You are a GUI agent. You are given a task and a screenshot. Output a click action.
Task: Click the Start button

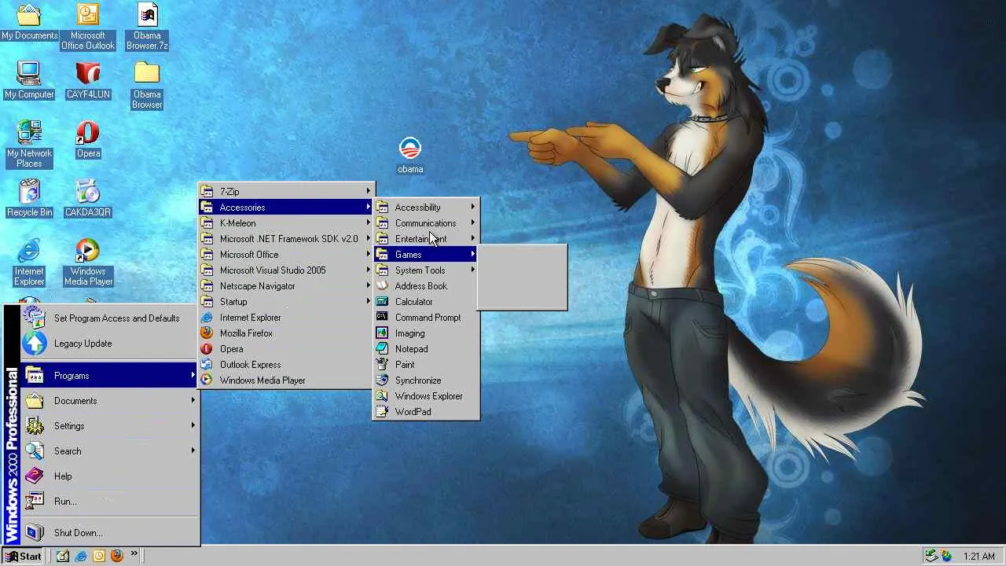pyautogui.click(x=23, y=557)
